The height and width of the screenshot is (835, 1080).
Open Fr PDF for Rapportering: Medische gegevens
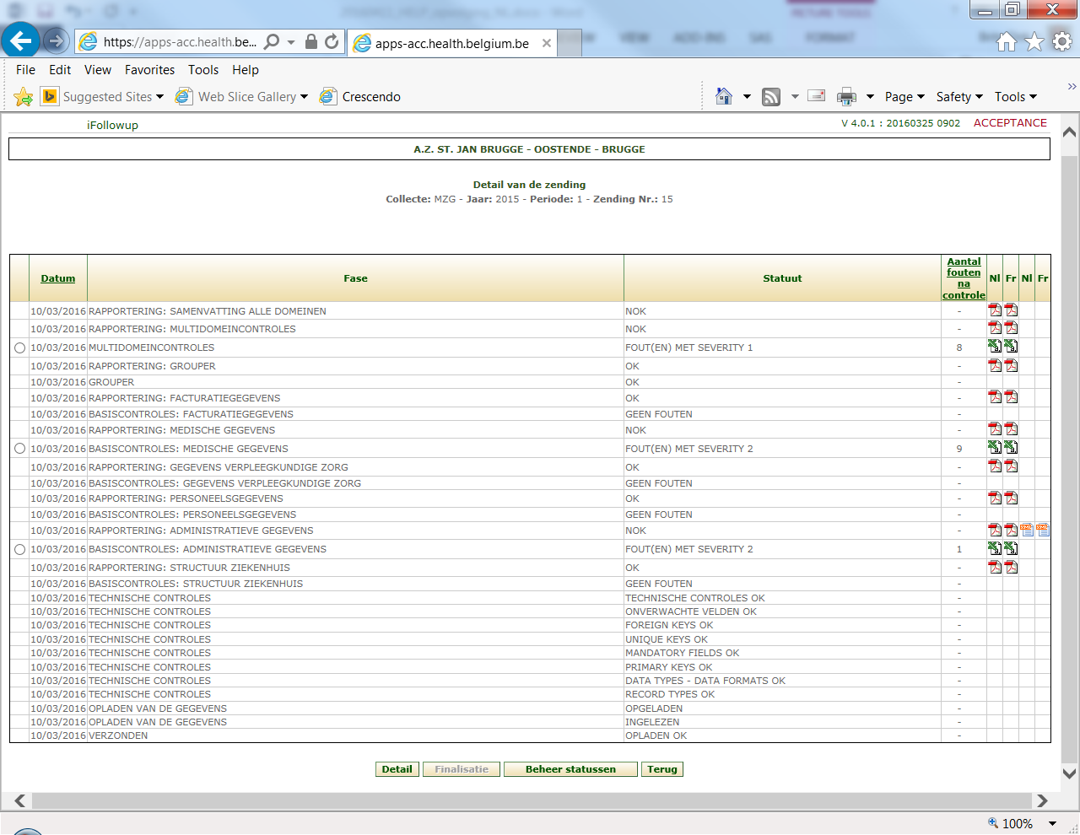point(1011,428)
